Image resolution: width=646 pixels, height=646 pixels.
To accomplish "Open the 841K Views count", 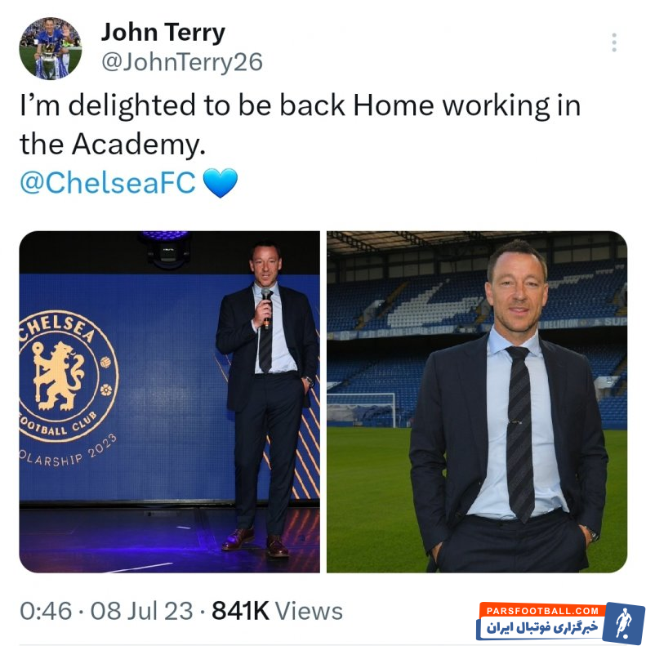I will 277,611.
